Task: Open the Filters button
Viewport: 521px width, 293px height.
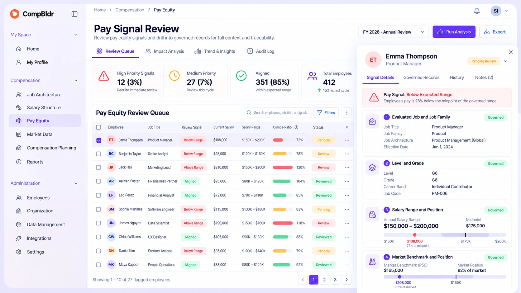Action: pos(326,113)
